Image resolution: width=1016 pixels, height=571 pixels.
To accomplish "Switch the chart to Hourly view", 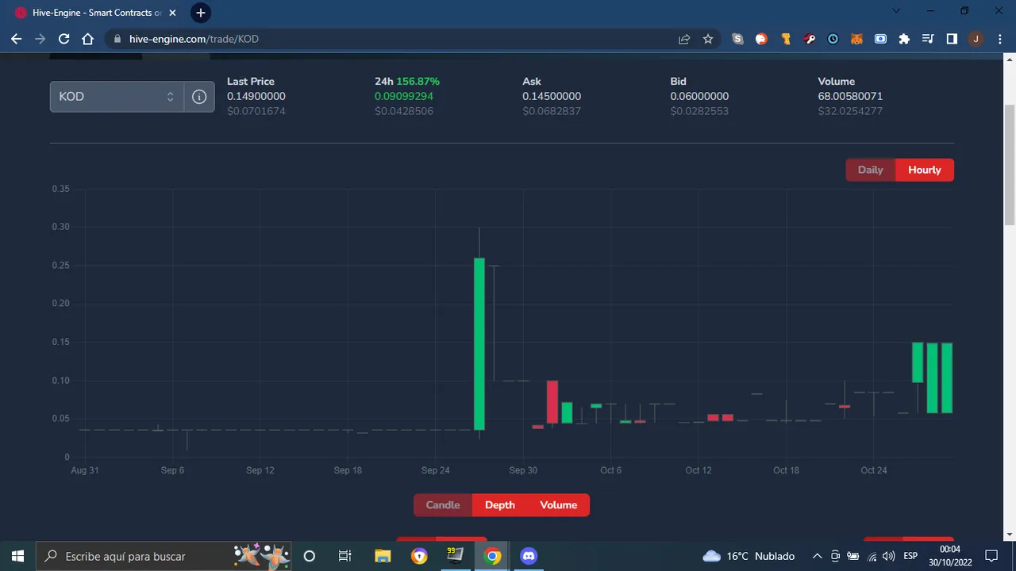I will pyautogui.click(x=925, y=170).
